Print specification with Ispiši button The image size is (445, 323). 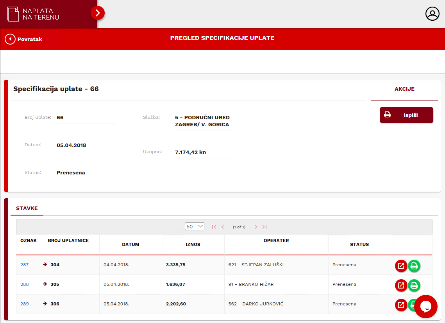[406, 115]
